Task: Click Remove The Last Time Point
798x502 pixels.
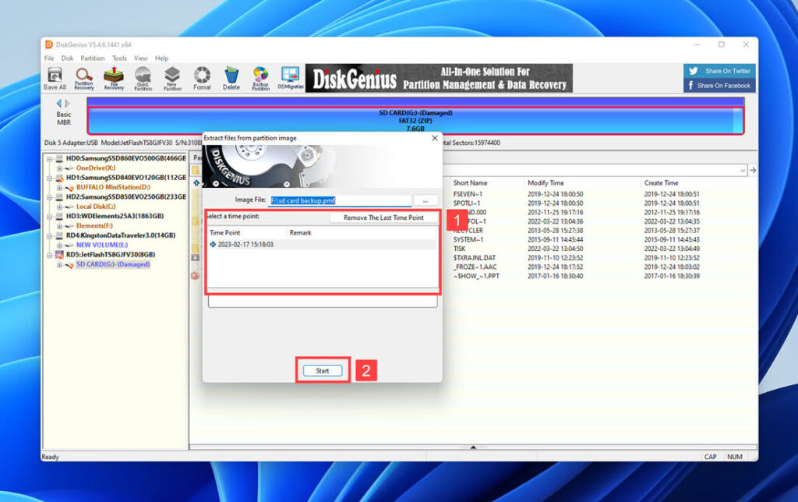Action: [x=383, y=217]
